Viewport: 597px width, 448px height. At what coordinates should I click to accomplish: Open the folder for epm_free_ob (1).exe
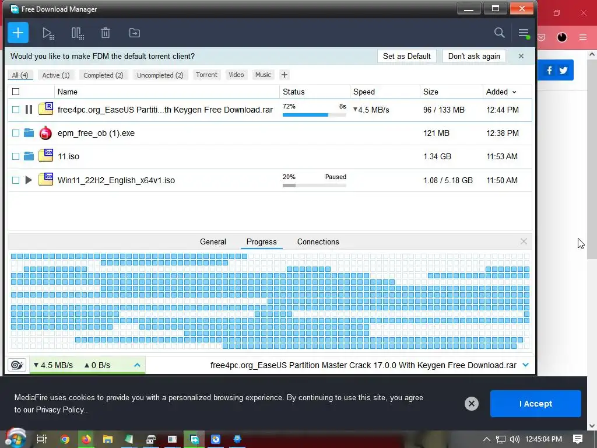coord(29,133)
